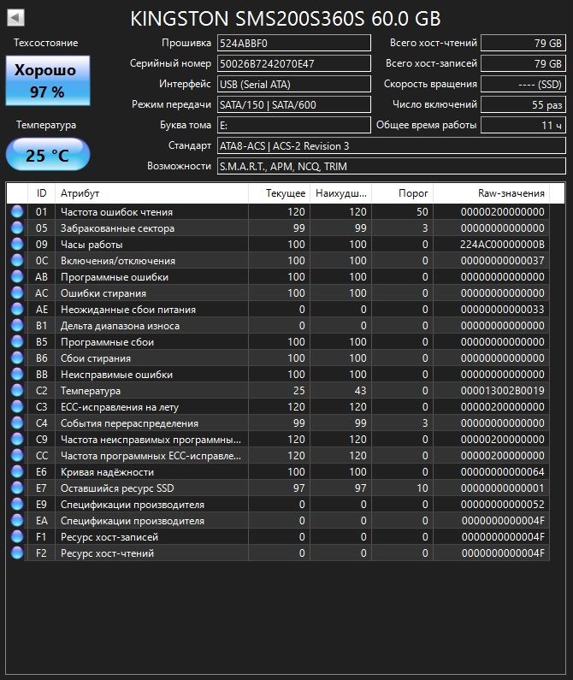573x680 pixels.
Task: Select the Частота ошибок чтения attribute name
Action: (x=116, y=212)
